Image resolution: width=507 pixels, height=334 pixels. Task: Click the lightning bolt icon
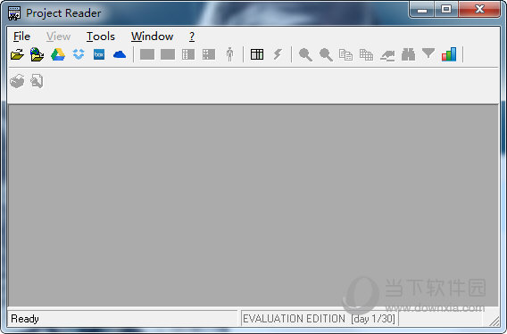click(x=278, y=54)
